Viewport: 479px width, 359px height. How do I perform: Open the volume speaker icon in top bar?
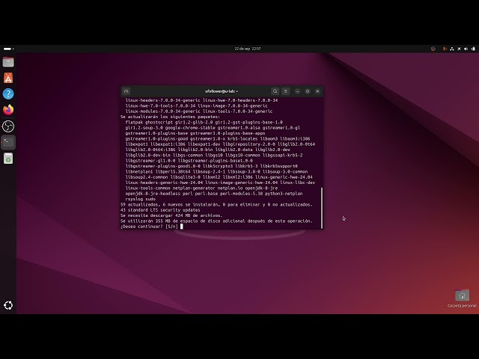coord(466,49)
